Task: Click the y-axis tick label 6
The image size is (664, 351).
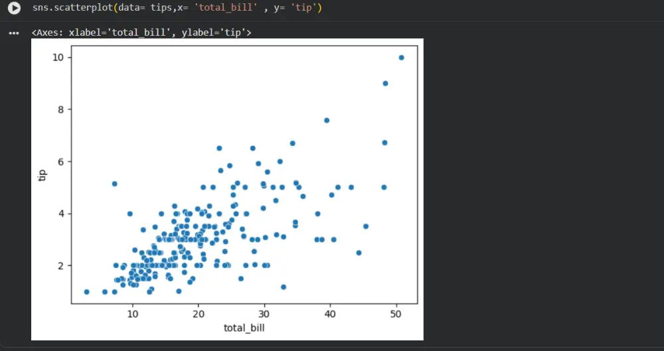Action: [61, 162]
